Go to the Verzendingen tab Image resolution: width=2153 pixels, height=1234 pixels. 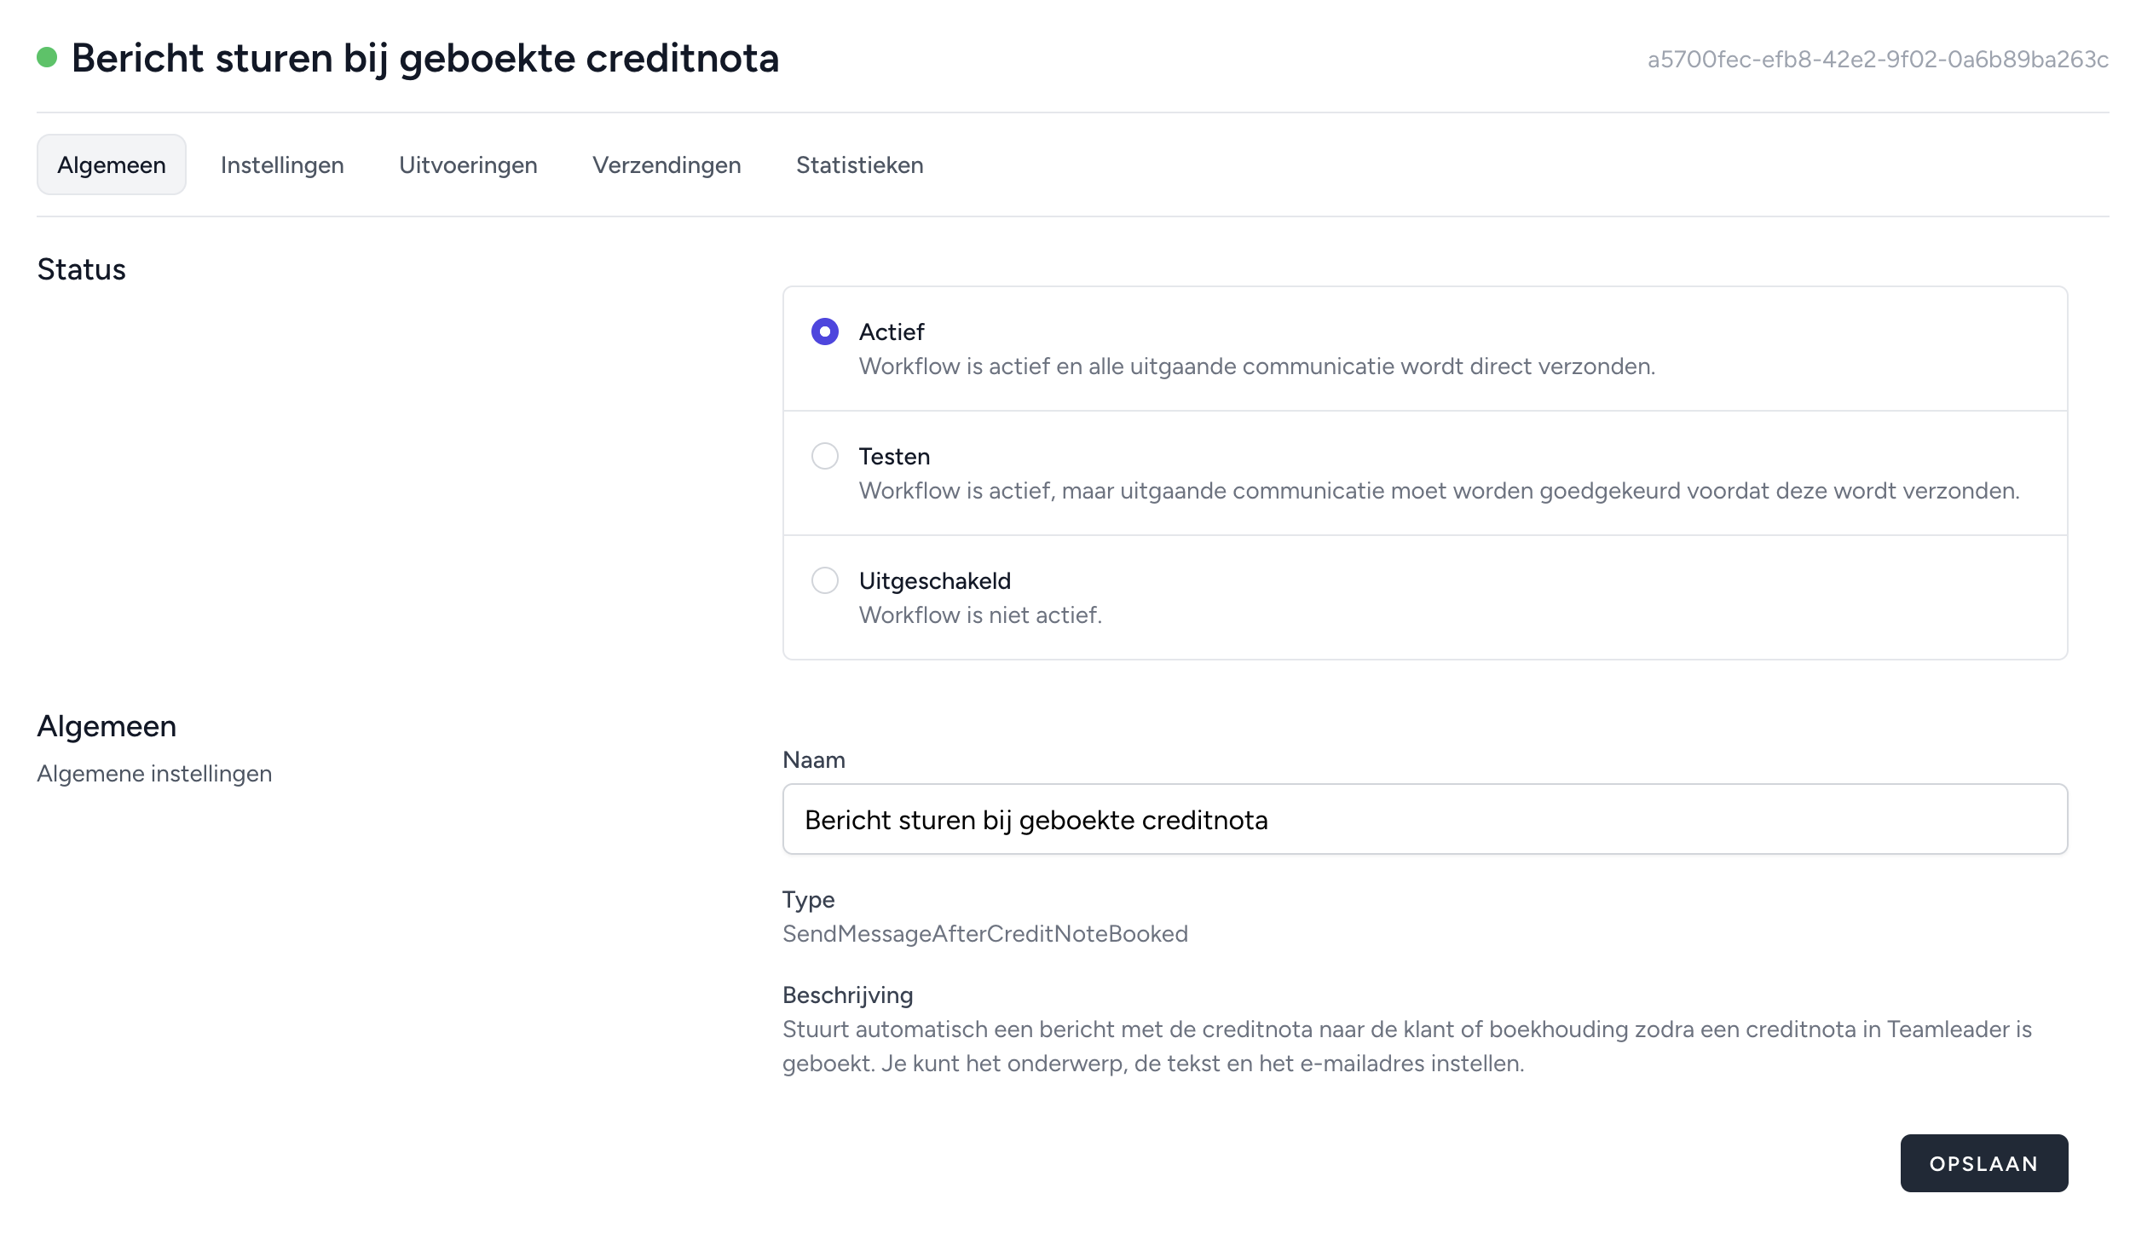667,164
